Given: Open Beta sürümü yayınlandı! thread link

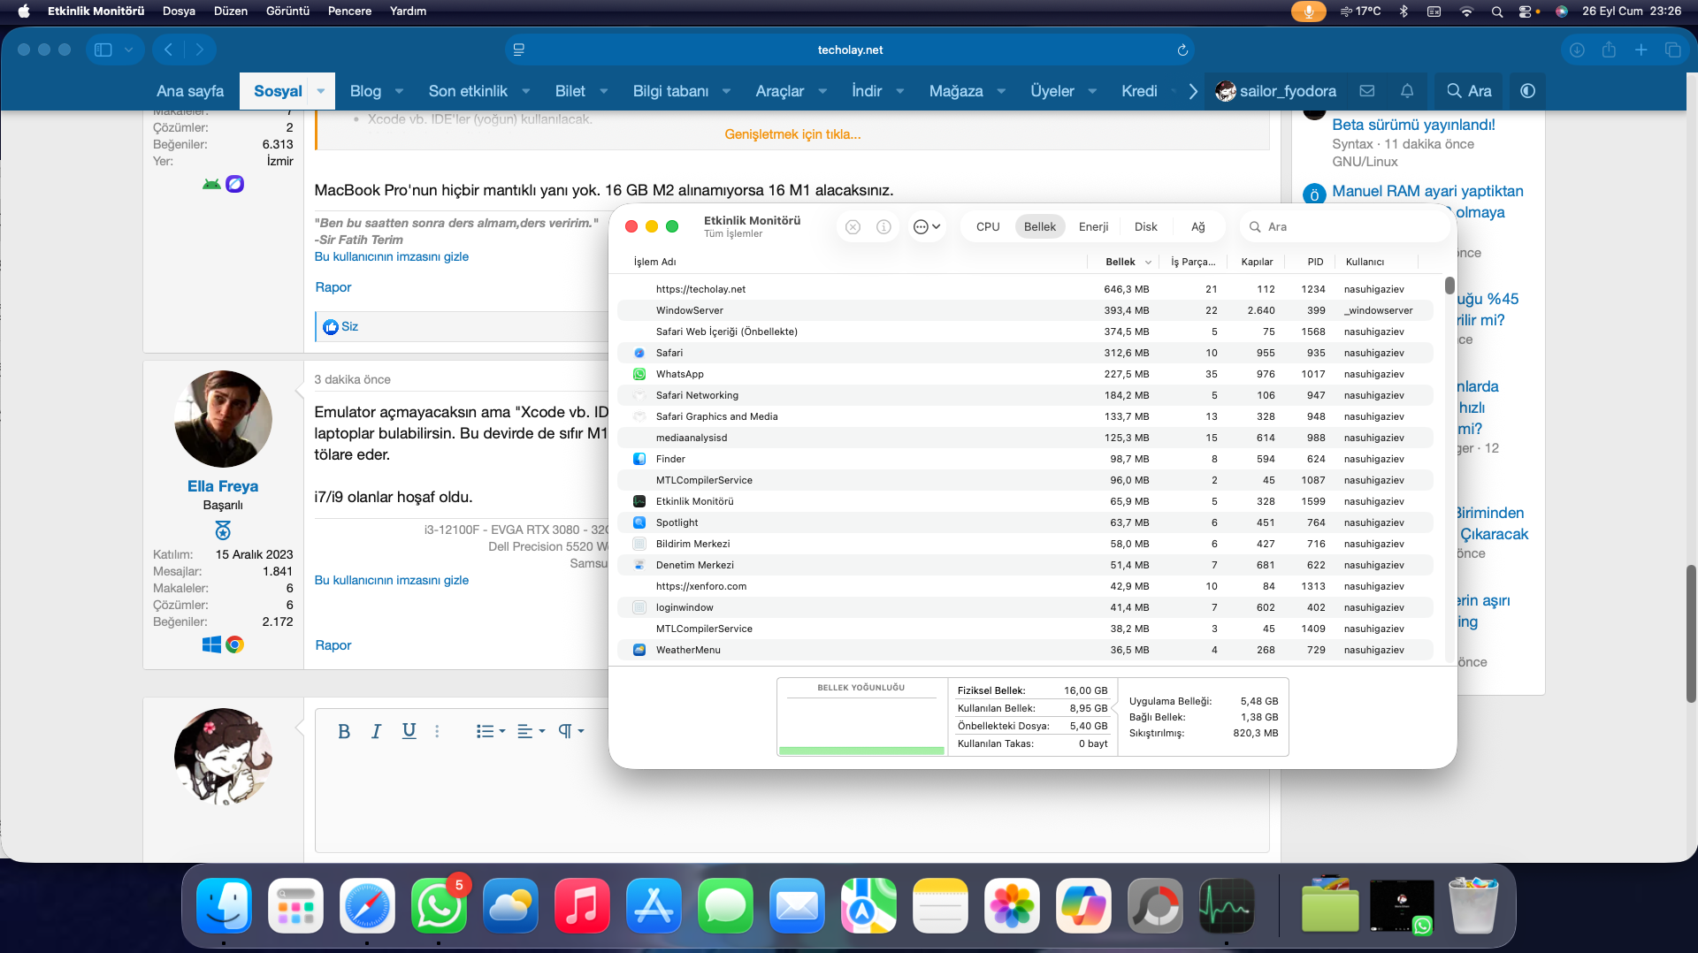Looking at the screenshot, I should tap(1413, 125).
